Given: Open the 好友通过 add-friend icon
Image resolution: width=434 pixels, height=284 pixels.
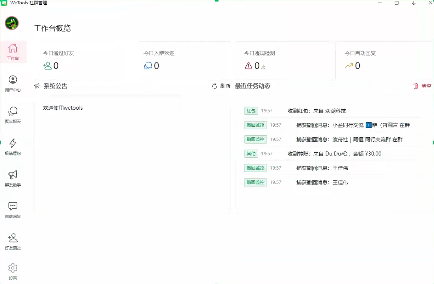Looking at the screenshot, I should pos(13,242).
